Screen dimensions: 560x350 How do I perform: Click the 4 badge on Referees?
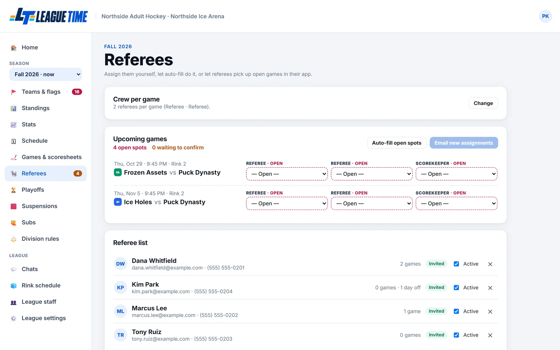(x=78, y=174)
